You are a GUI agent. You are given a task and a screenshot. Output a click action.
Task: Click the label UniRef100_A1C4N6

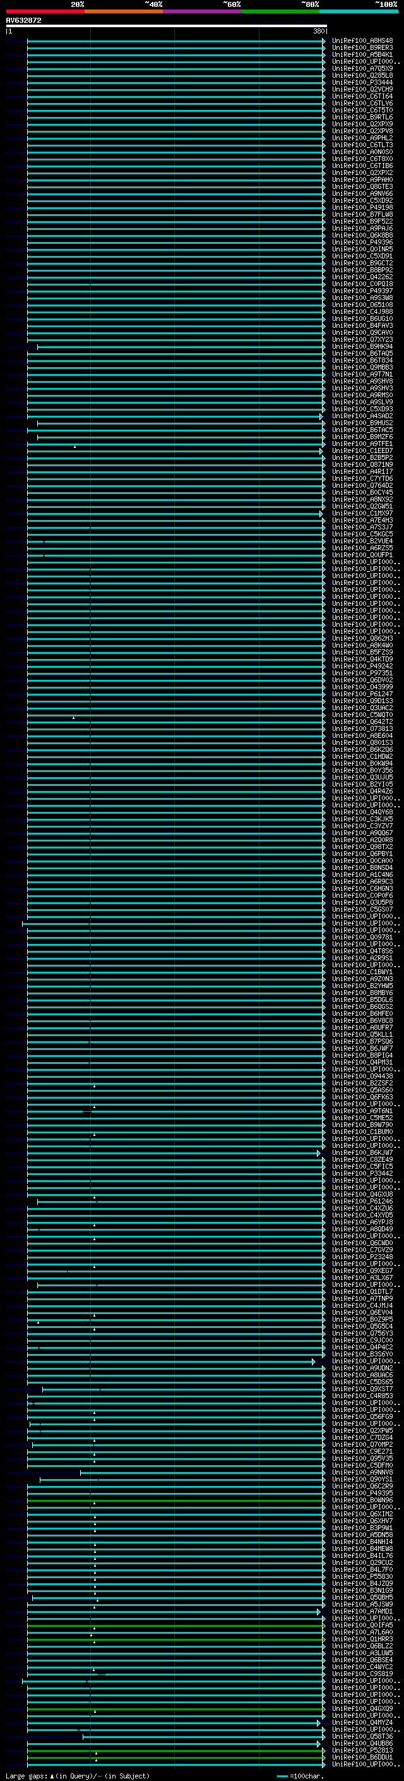coord(362,874)
